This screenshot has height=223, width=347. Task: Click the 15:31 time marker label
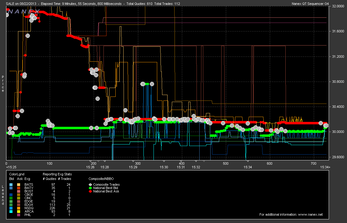tap(181, 167)
